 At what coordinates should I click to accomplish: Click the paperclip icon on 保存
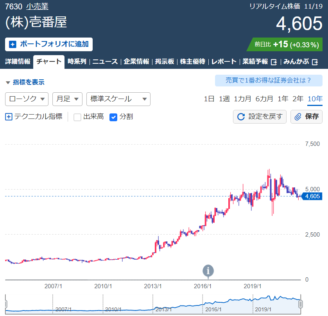(x=298, y=117)
